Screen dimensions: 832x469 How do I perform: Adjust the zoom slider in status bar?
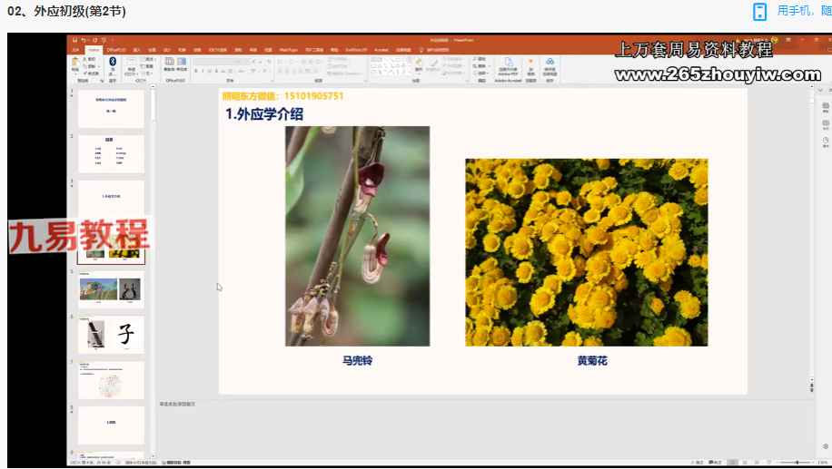pyautogui.click(x=796, y=463)
